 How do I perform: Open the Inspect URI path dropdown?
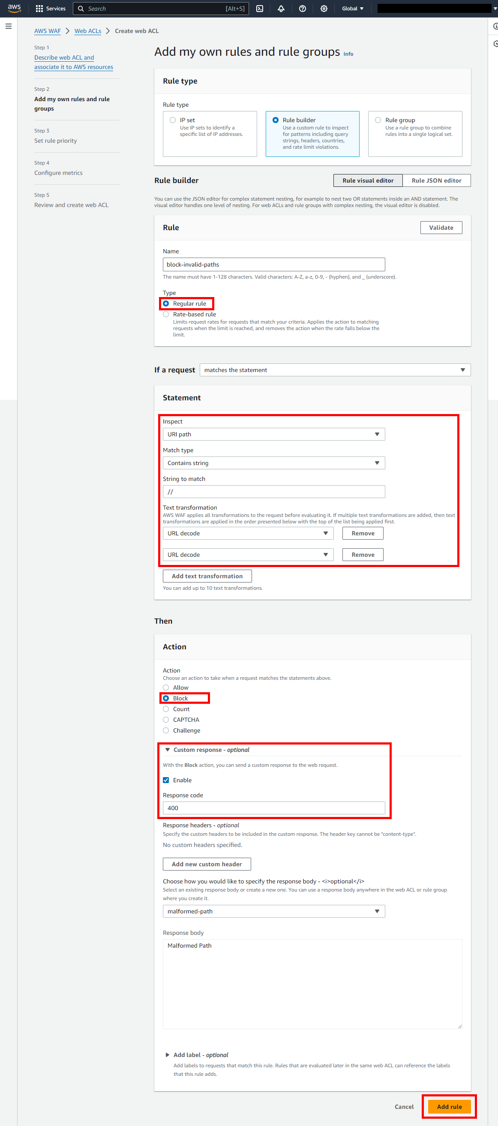274,434
